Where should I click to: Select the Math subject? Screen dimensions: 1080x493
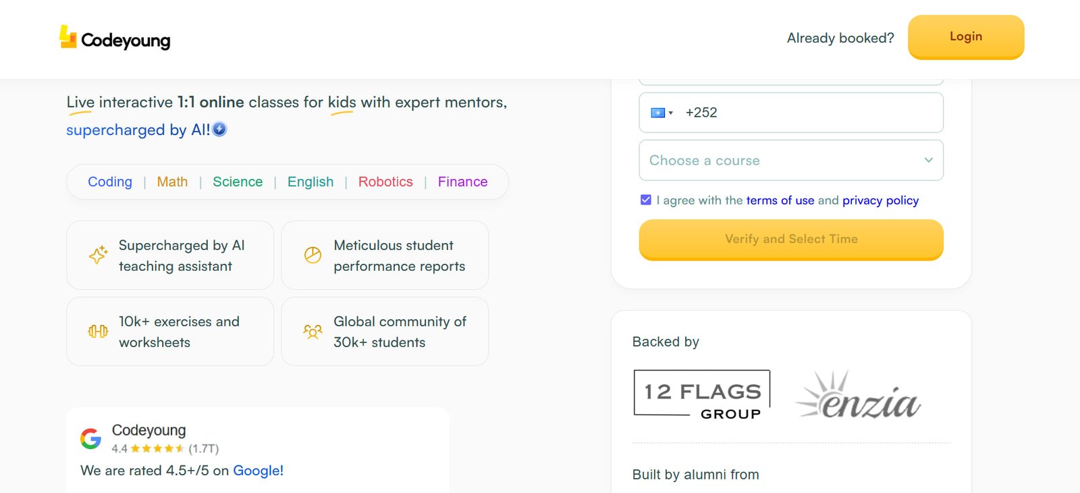[172, 182]
